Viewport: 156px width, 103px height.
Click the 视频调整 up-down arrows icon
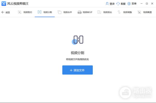click(x=119, y=12)
